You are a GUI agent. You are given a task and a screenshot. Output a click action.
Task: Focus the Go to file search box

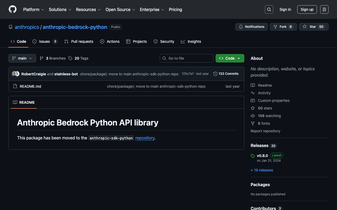187,58
